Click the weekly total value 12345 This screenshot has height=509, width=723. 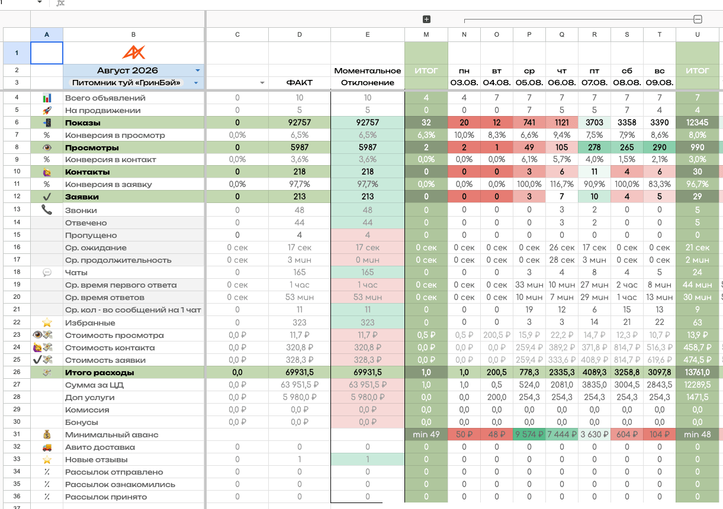[x=698, y=123]
